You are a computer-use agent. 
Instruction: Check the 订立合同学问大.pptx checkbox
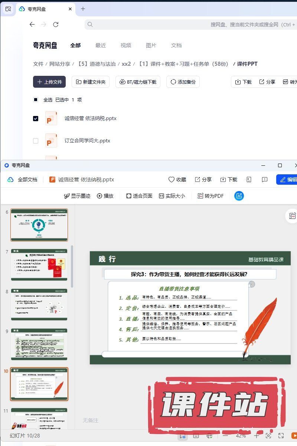pos(36,141)
